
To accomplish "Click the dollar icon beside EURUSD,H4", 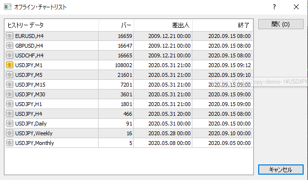I will point(9,36).
